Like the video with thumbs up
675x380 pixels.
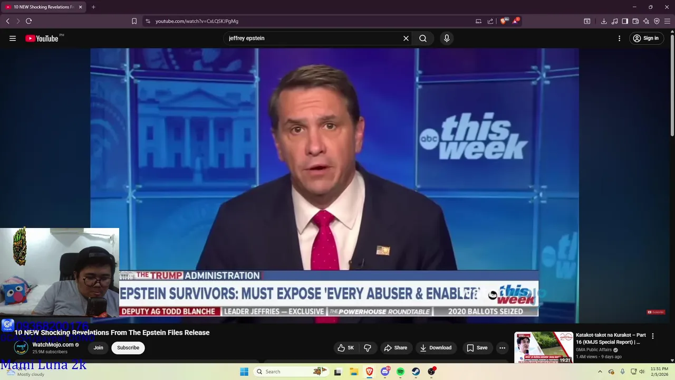345,348
